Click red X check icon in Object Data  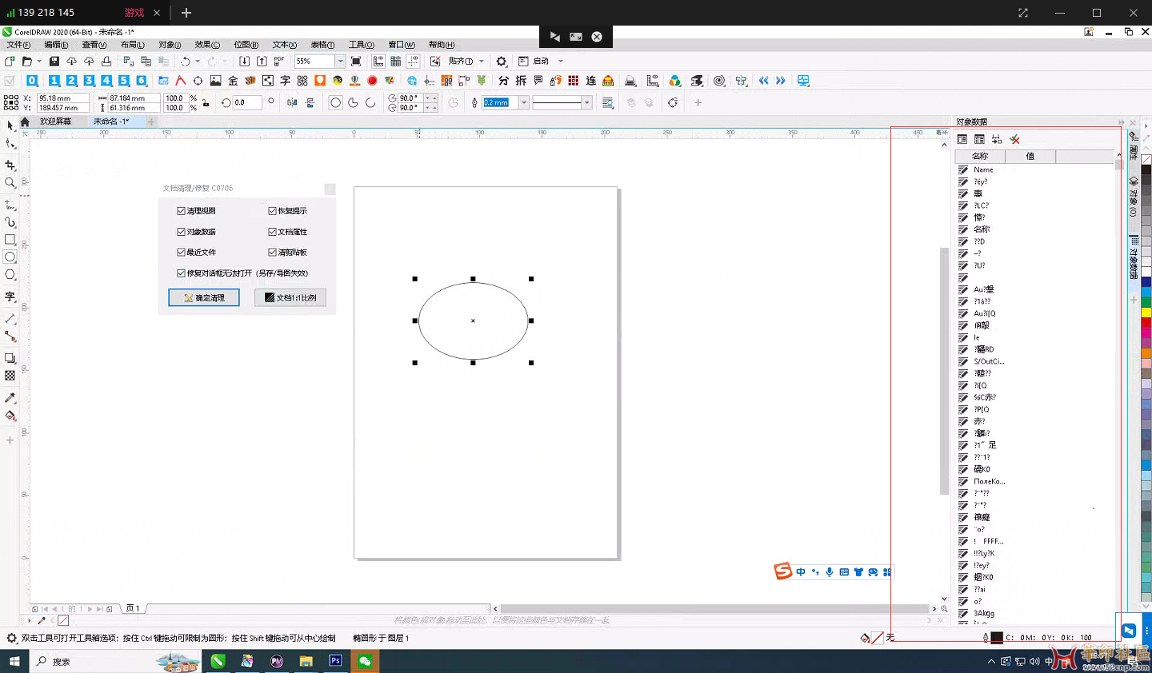point(1014,139)
